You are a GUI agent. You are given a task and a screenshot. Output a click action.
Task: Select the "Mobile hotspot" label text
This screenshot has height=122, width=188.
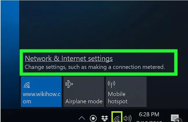[117, 98]
